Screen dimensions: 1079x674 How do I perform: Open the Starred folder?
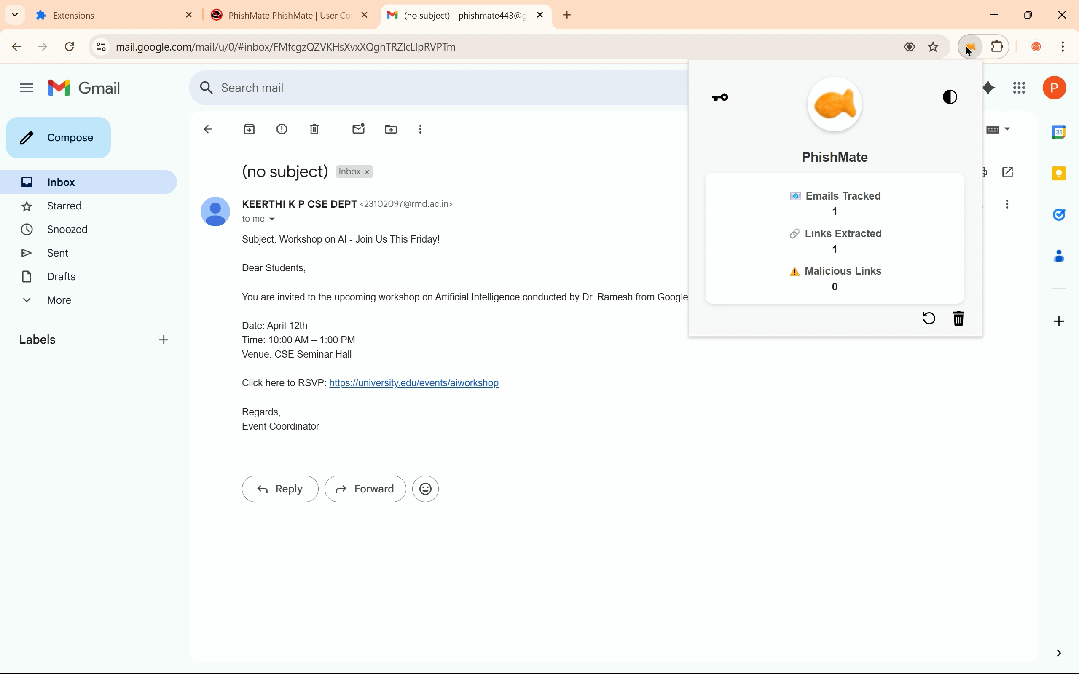coord(64,206)
